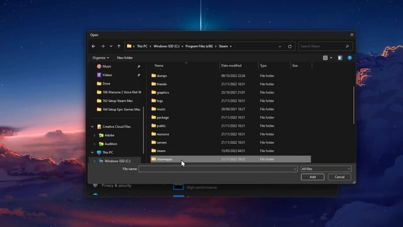Toggle the preview pane icon
The image size is (403, 227).
click(x=340, y=58)
